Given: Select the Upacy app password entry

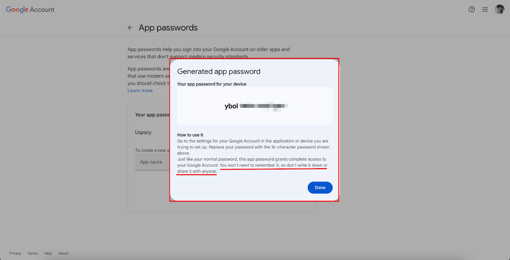Looking at the screenshot, I should tap(143, 132).
